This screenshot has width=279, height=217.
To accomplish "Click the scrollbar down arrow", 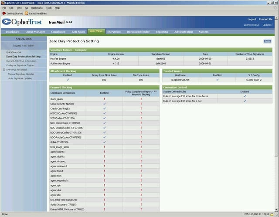I will coord(276,210).
